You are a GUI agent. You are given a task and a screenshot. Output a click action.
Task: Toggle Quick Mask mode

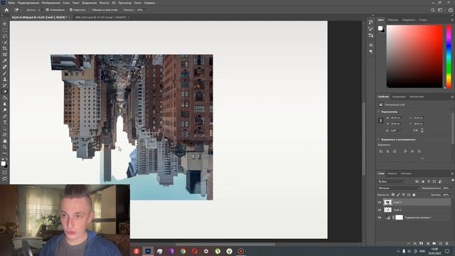coord(5,173)
